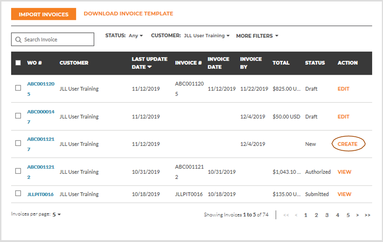Jump to last page double arrow
The image size is (383, 242).
[367, 215]
